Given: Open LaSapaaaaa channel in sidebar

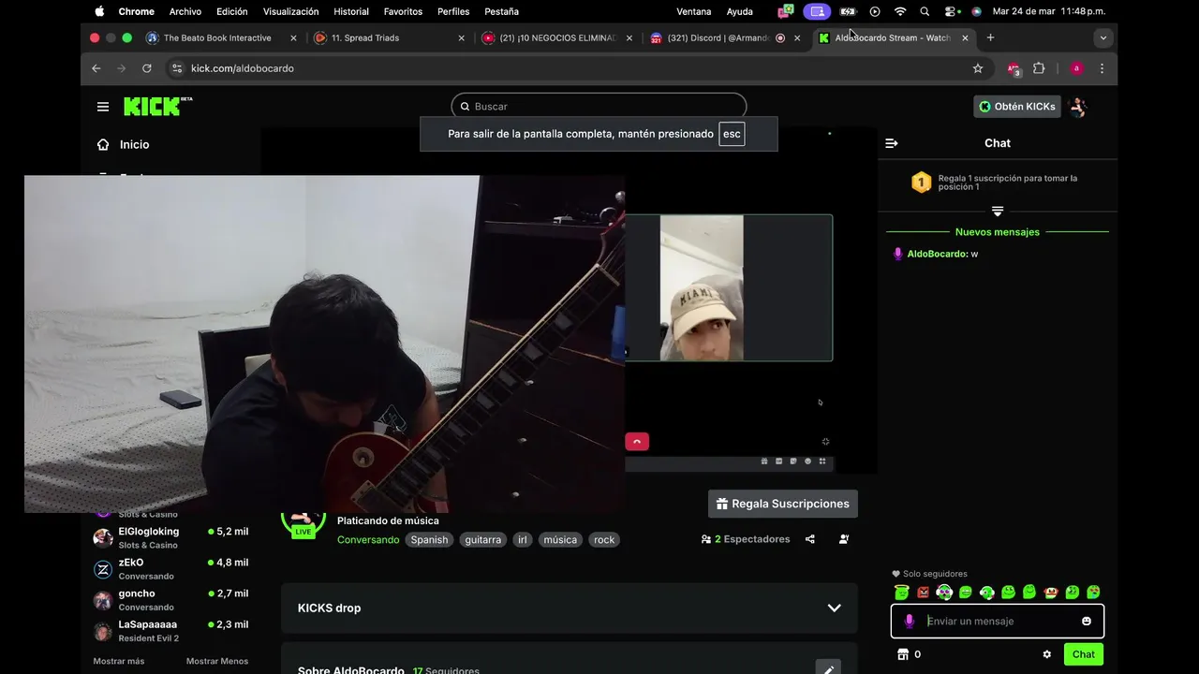Looking at the screenshot, I should (x=170, y=631).
